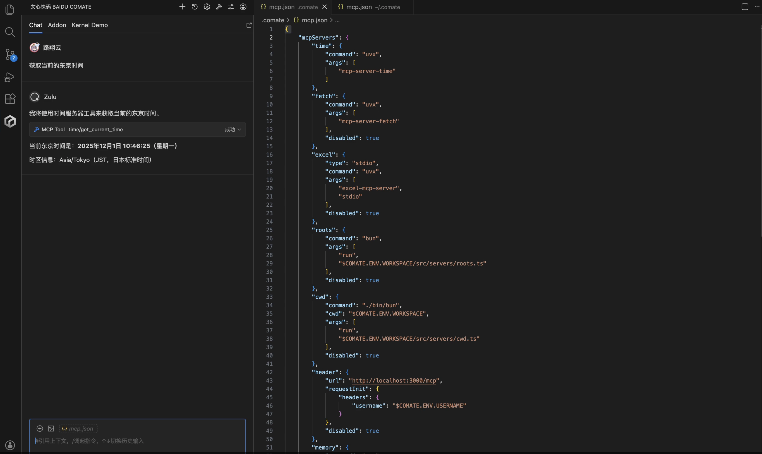This screenshot has height=454, width=762.
Task: Open chat history clock icon
Action: click(x=195, y=7)
